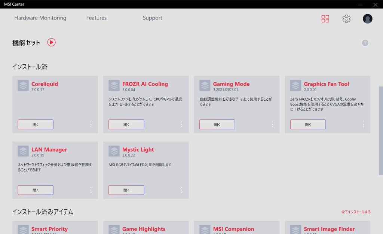Open more options for Graphics Fan Tool
Screen dimensions: 383x234
tap(364, 124)
